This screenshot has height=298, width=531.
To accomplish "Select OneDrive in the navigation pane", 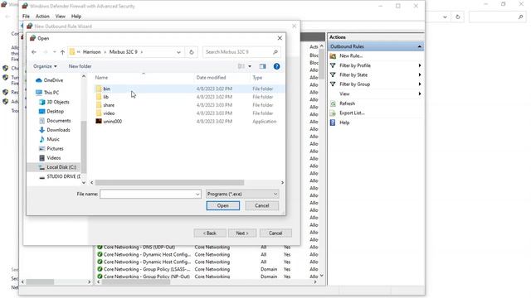I will (53, 80).
